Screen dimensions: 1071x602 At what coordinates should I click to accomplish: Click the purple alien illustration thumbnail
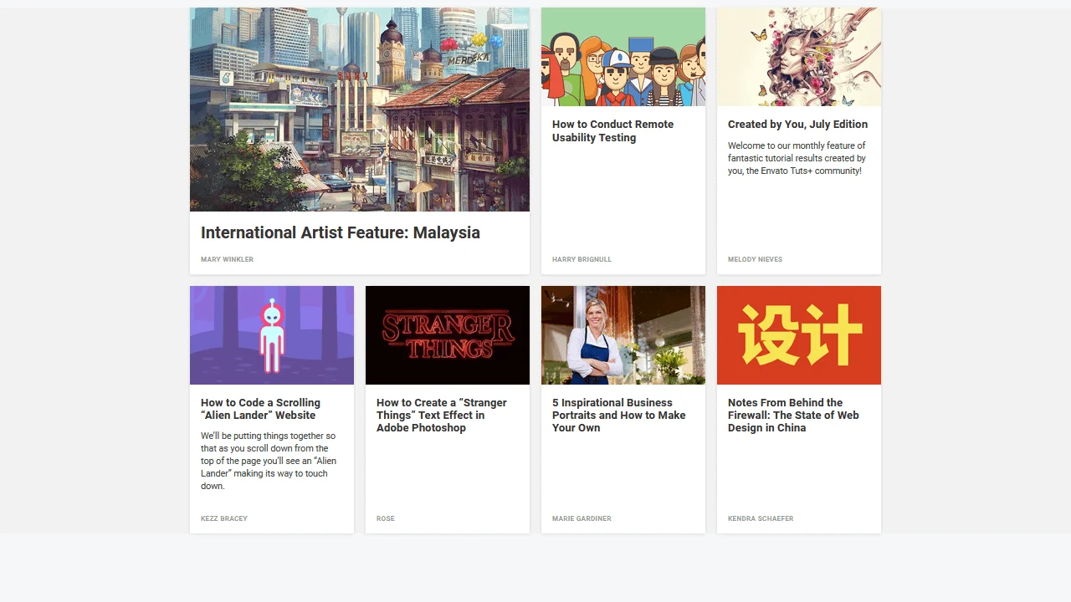point(271,335)
